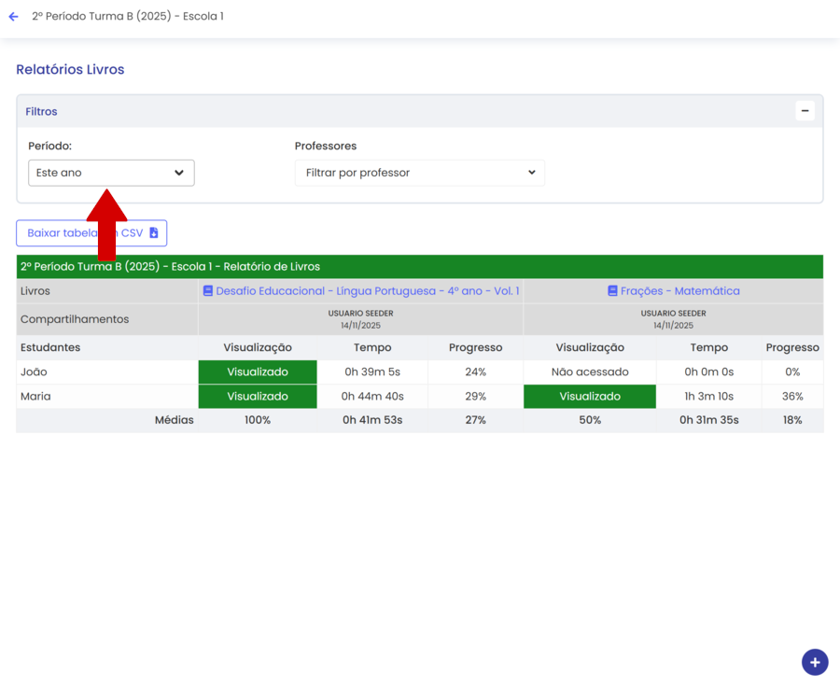The width and height of the screenshot is (840, 687).
Task: Click the book icon beside Desafio Educacional
Action: coord(208,291)
